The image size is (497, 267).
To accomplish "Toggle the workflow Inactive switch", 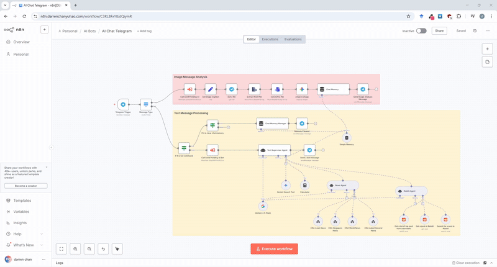I will click(x=421, y=30).
